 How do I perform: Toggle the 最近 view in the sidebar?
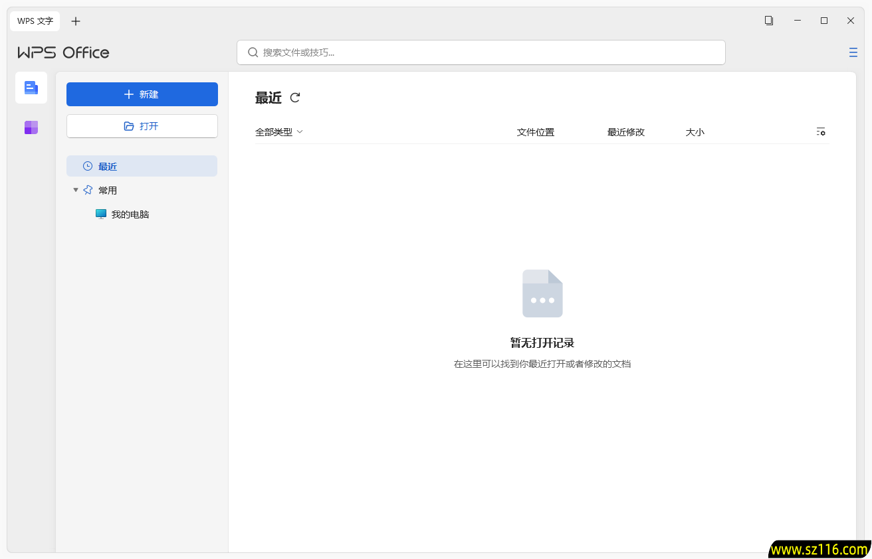click(x=108, y=166)
